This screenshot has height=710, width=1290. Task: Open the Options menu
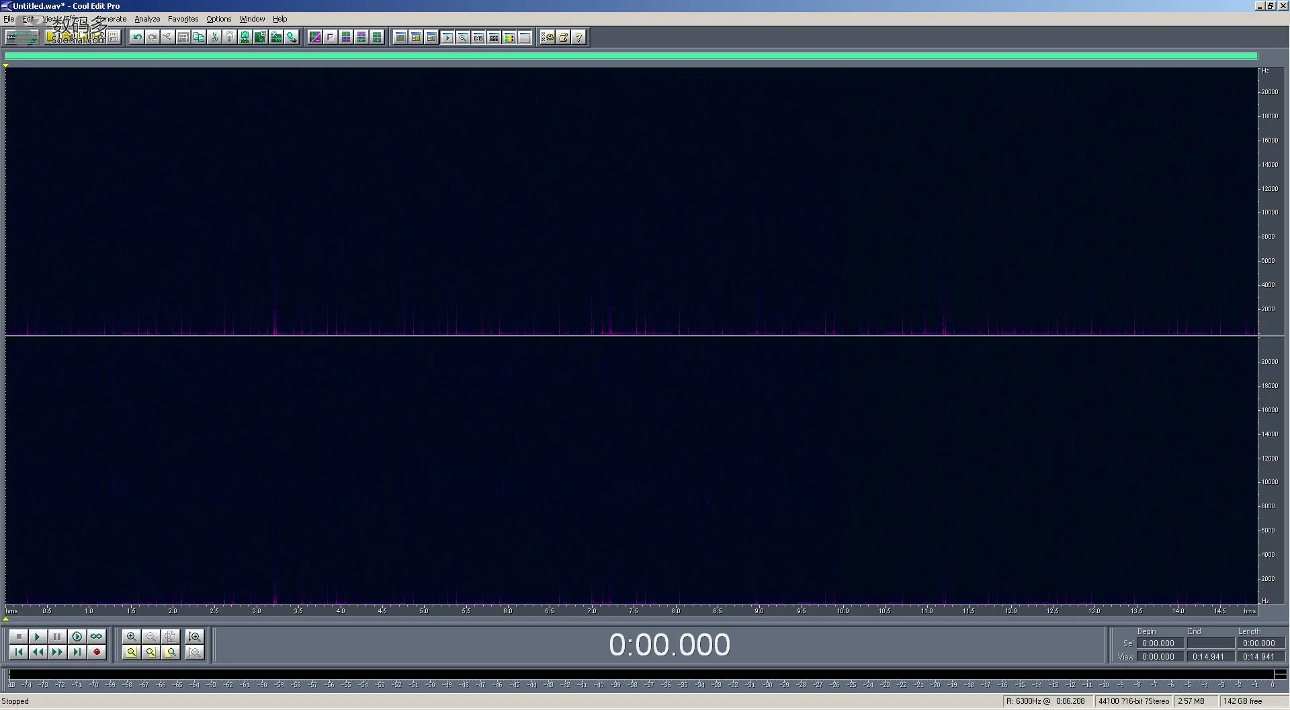tap(218, 19)
